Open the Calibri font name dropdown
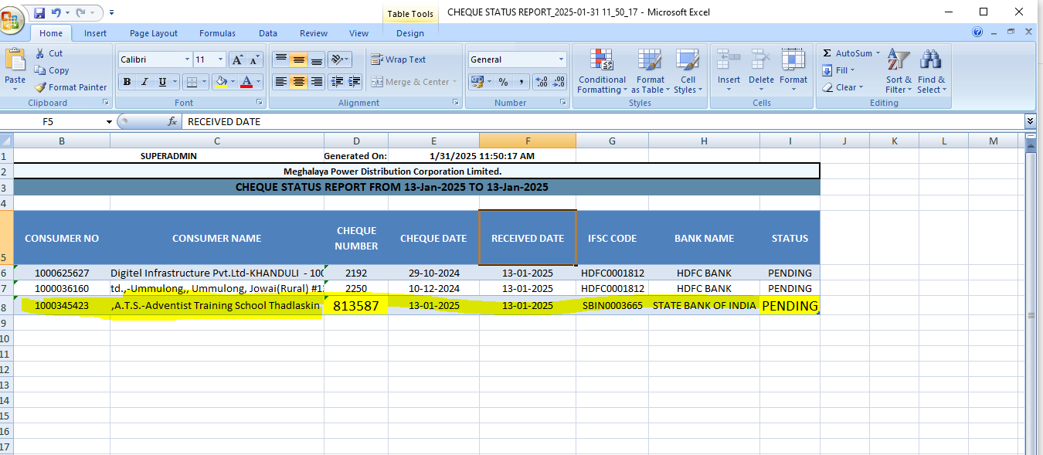The height and width of the screenshot is (455, 1043). 187,59
